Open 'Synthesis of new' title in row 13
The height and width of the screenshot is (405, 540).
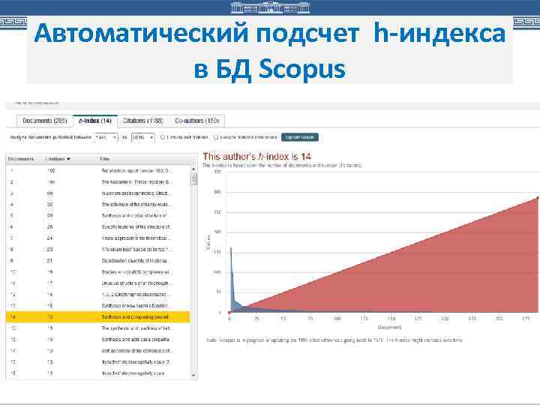pyautogui.click(x=135, y=306)
